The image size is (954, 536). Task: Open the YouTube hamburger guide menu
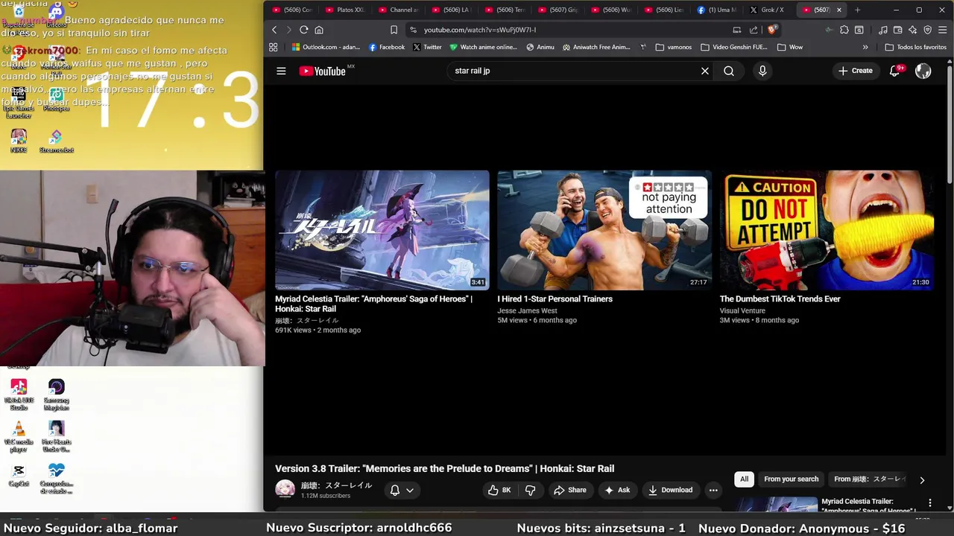tap(281, 71)
